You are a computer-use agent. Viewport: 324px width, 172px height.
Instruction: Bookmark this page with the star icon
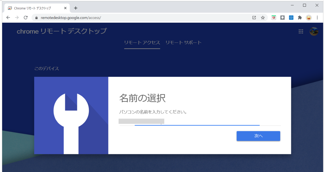pyautogui.click(x=263, y=18)
